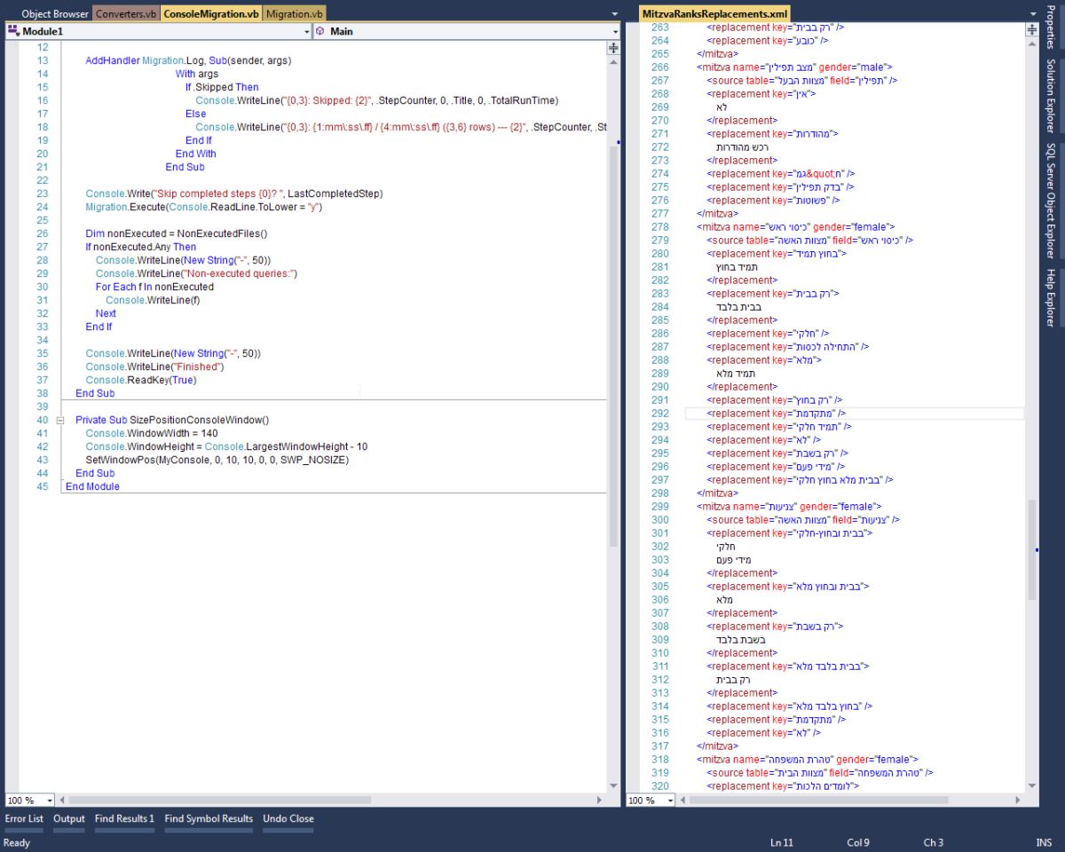The height and width of the screenshot is (852, 1065).
Task: Open SQL Server Object Explorer side tab
Action: tap(1050, 200)
